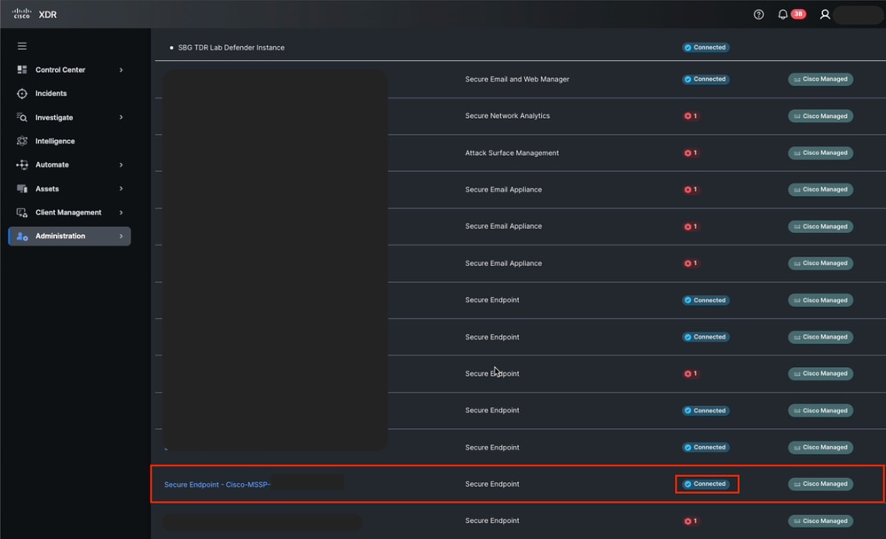Click error badge for Attack Surface Management
The image size is (886, 539).
[691, 152]
